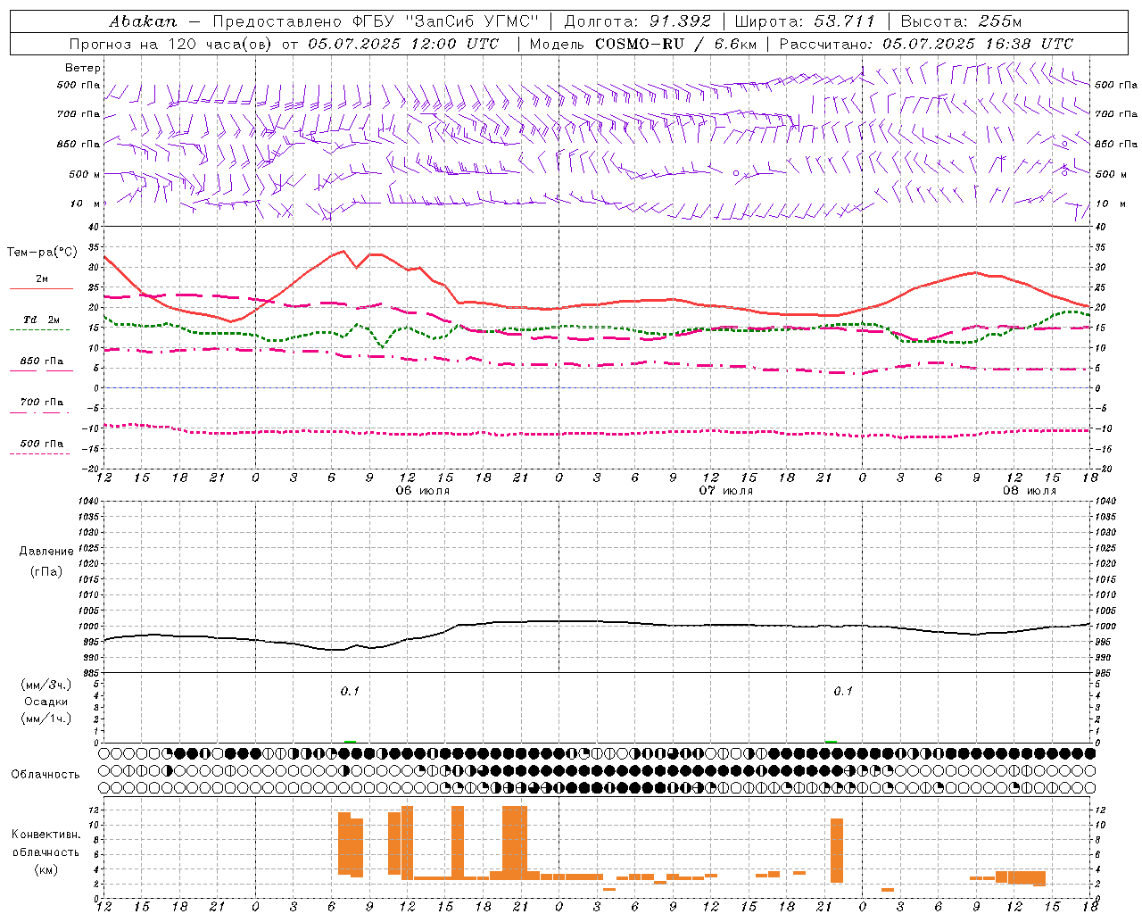Click the (гПа) unit label under Давление
Viewport: 1142px width, 914px height.
click(x=46, y=572)
